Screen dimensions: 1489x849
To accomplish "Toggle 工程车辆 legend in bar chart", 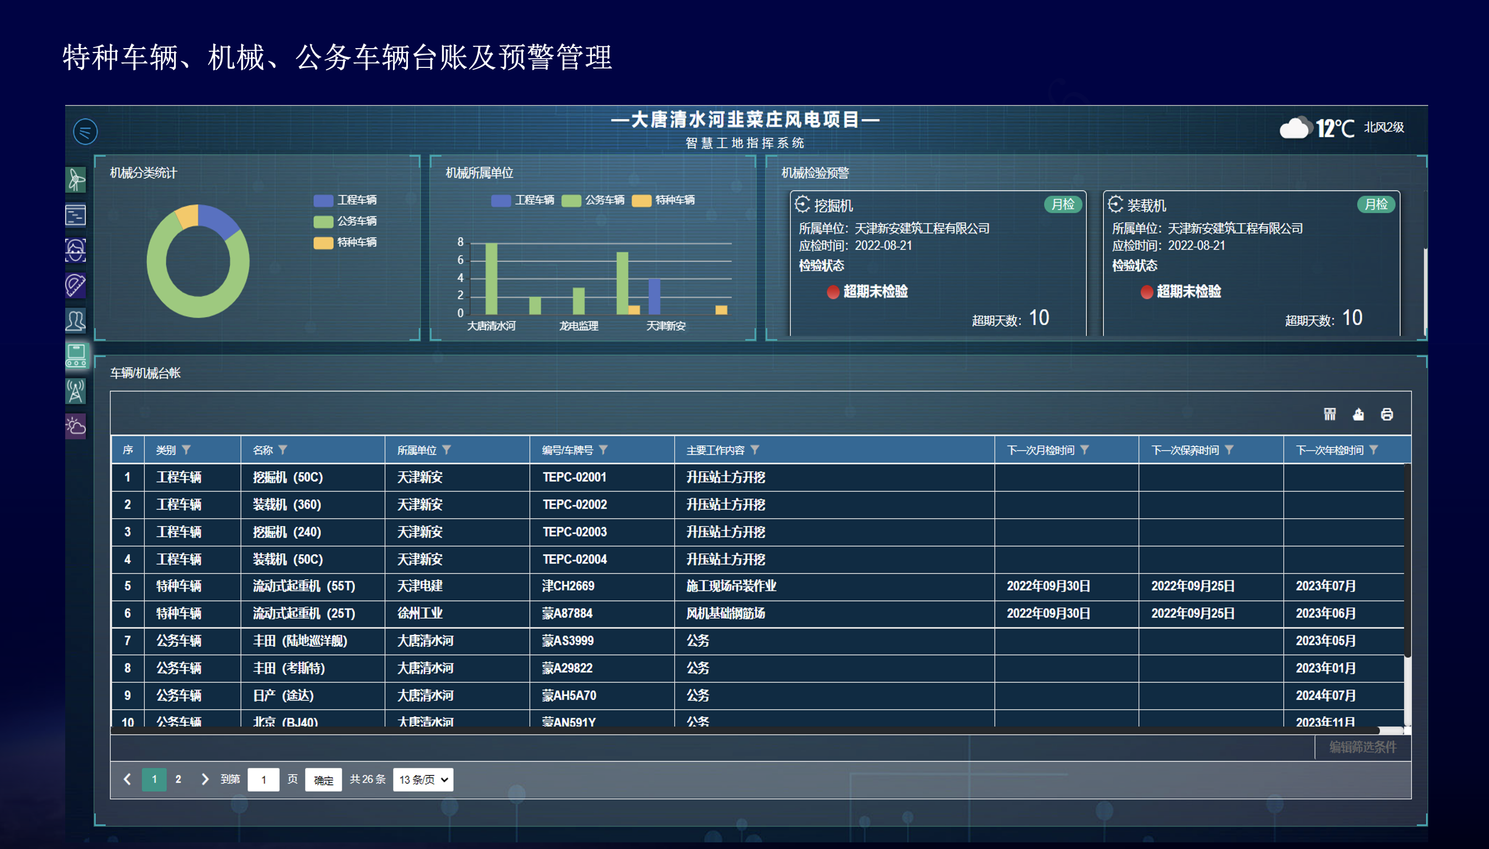I will [x=523, y=200].
